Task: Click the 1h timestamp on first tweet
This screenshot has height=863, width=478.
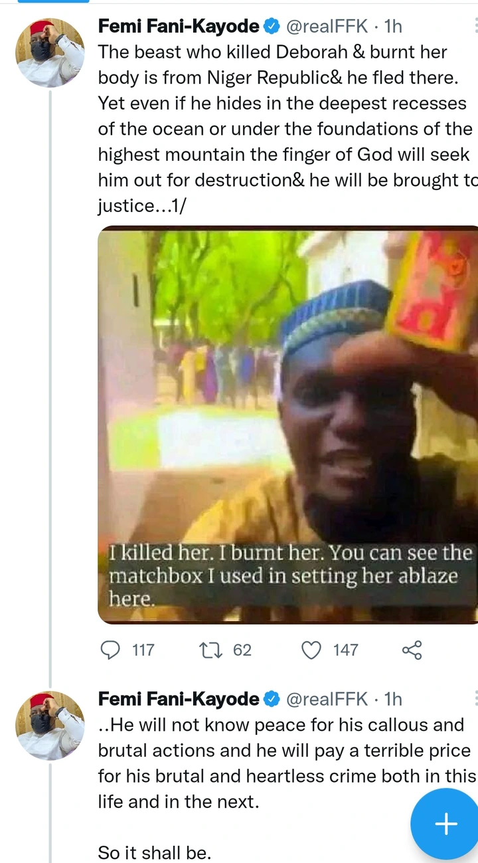Action: (x=394, y=27)
